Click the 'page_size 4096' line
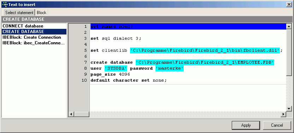 tap(110, 75)
